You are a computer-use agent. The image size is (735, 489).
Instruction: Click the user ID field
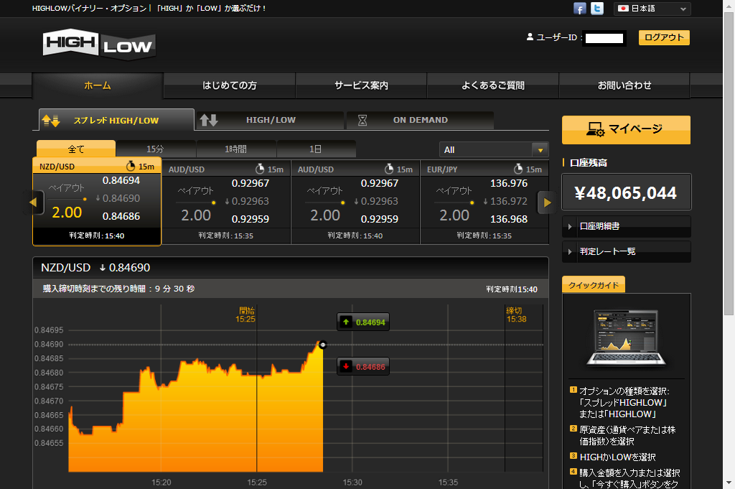point(604,38)
